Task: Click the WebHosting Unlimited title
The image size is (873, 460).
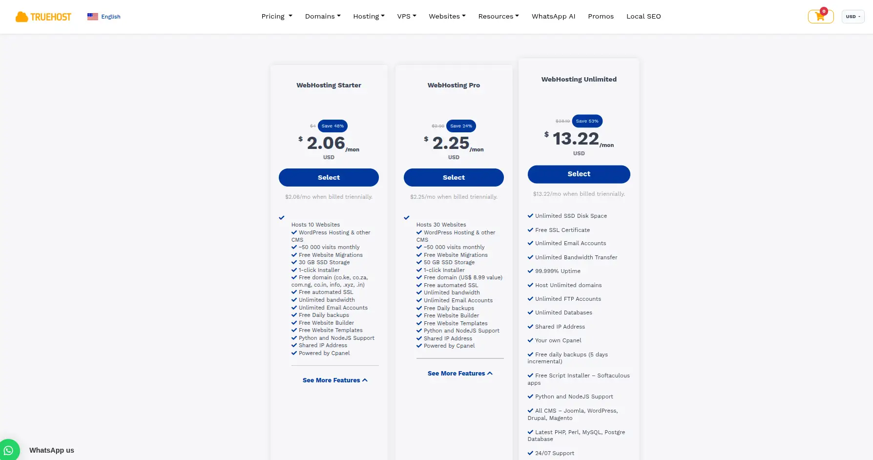Action: click(579, 79)
